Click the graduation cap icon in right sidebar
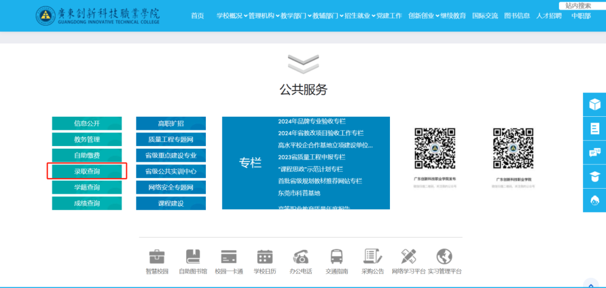This screenshot has height=288, width=606. tap(594, 176)
